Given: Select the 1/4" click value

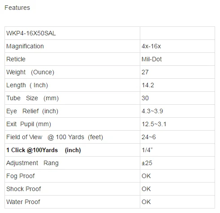Looking at the screenshot, I should coord(147,150).
